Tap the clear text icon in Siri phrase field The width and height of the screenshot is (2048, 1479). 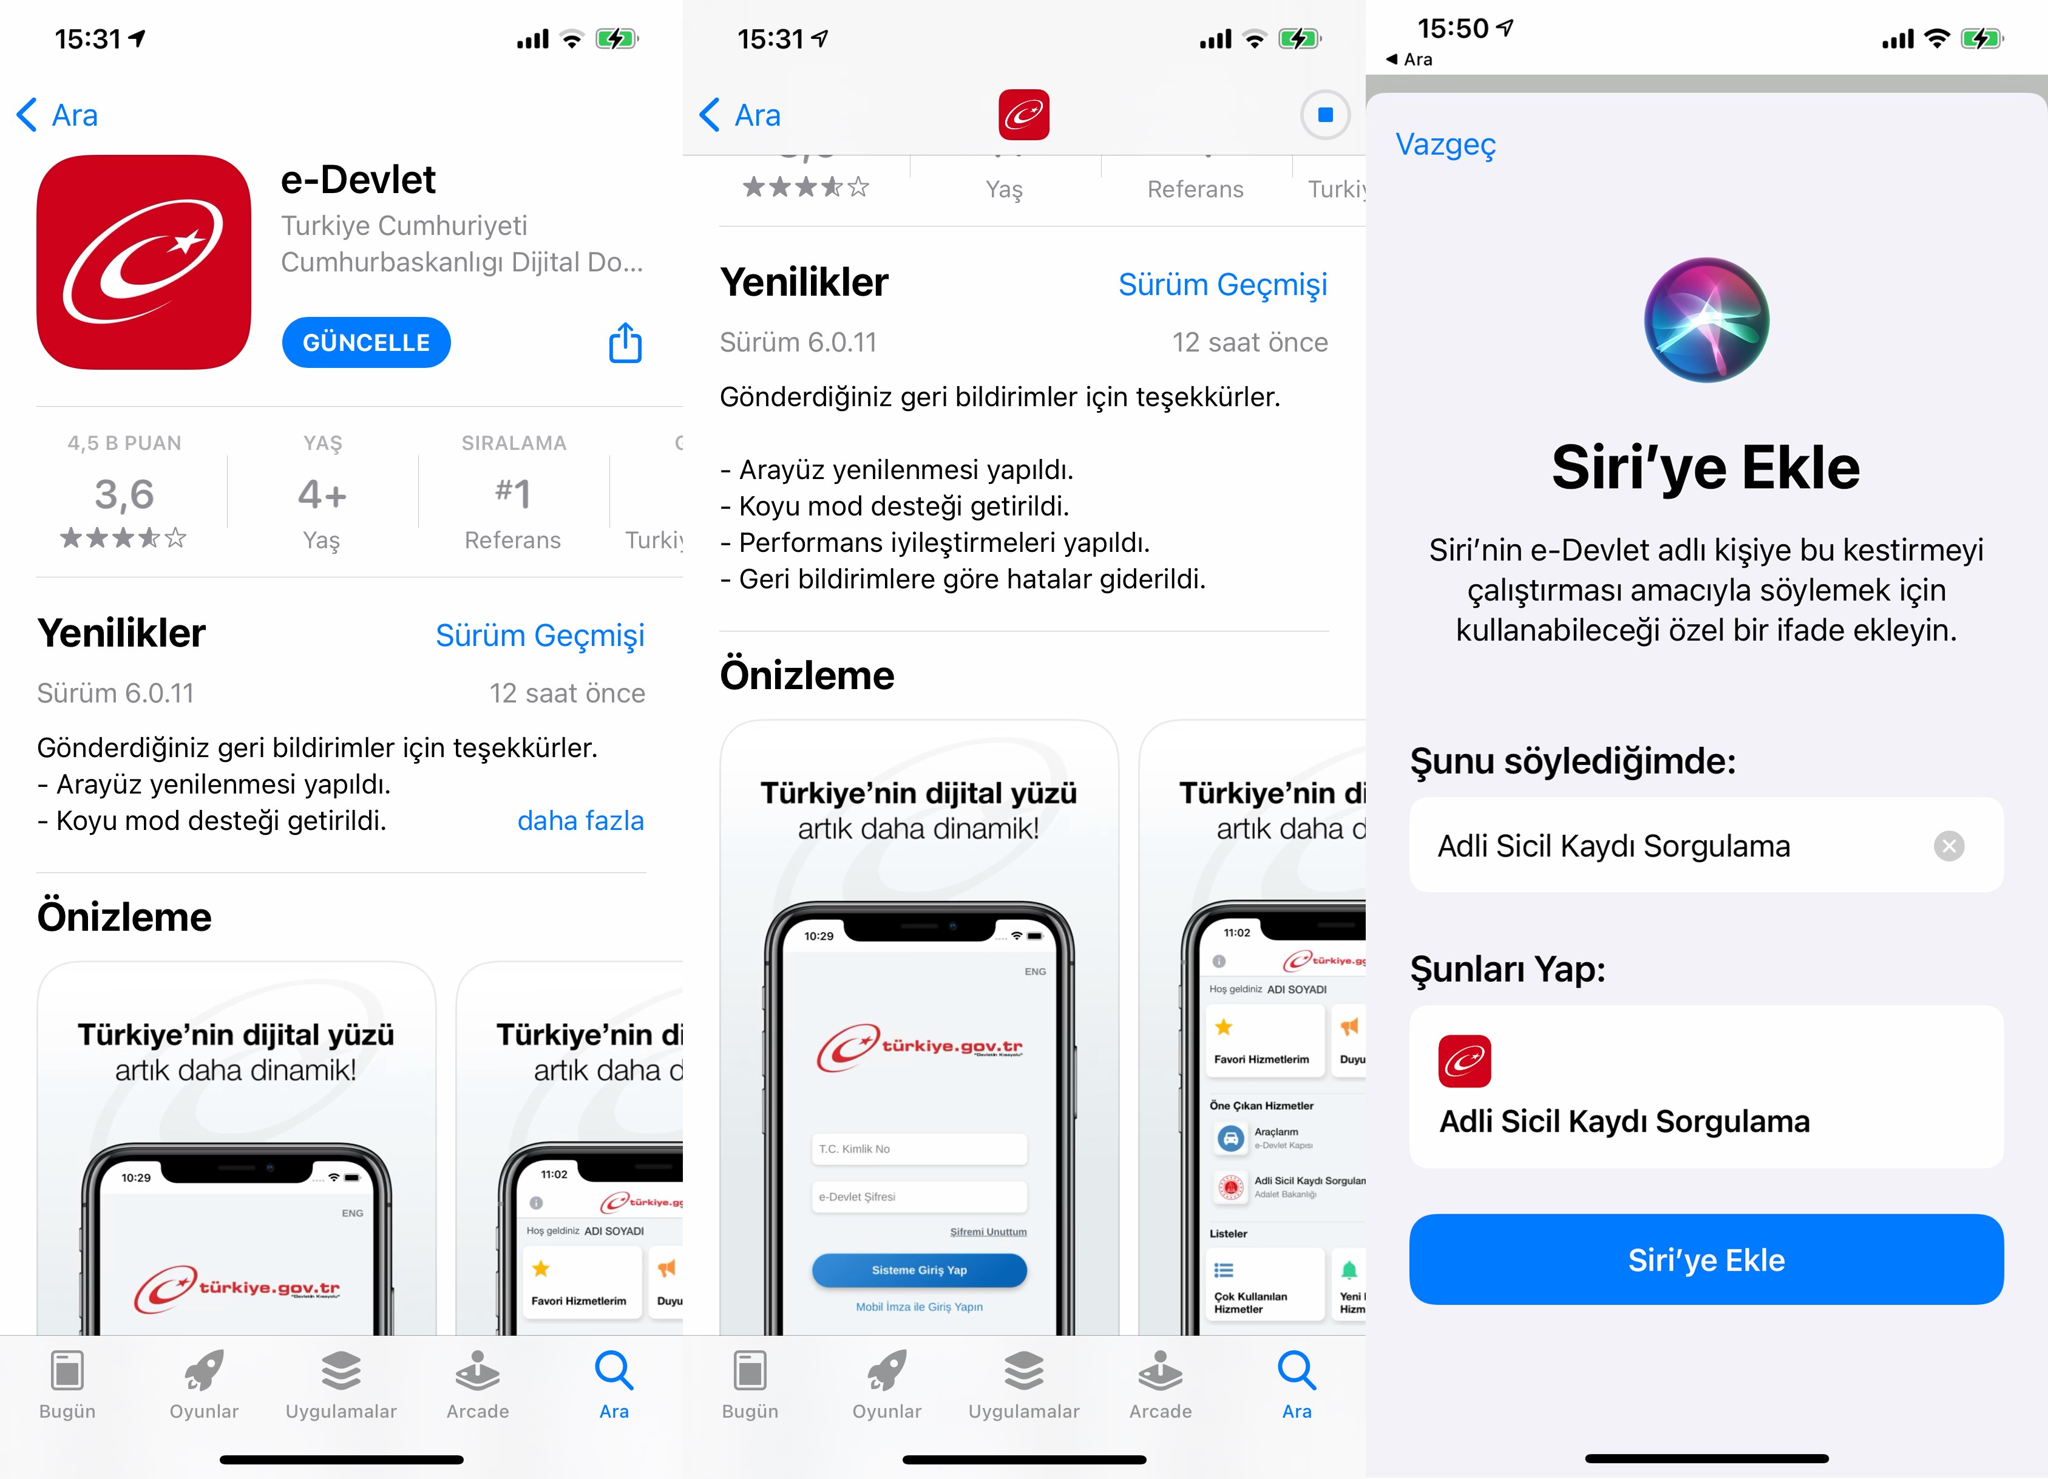click(1958, 843)
